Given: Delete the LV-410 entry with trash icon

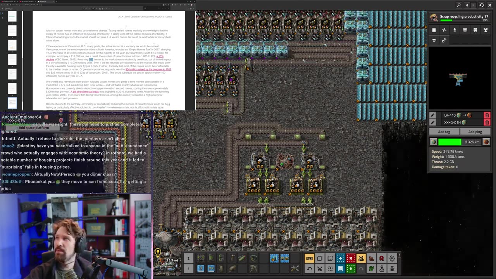Looking at the screenshot, I should 487,115.
